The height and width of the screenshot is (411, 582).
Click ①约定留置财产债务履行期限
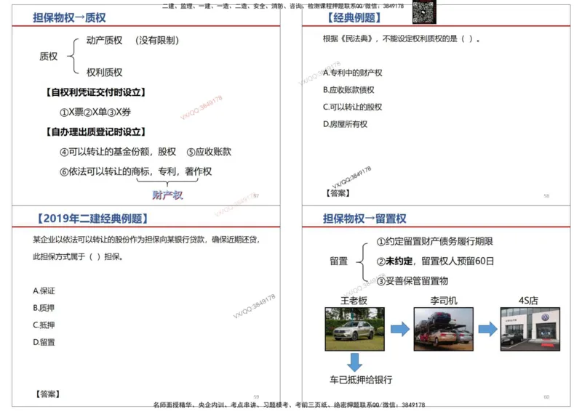point(434,241)
